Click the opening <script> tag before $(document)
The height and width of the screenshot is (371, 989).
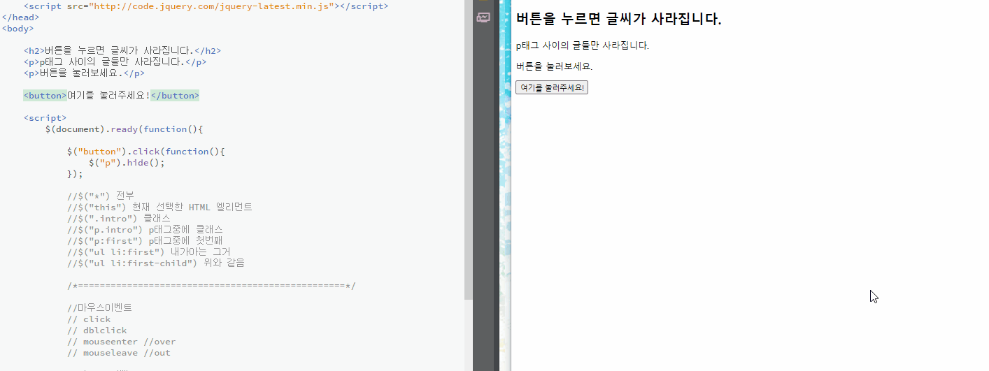[45, 118]
